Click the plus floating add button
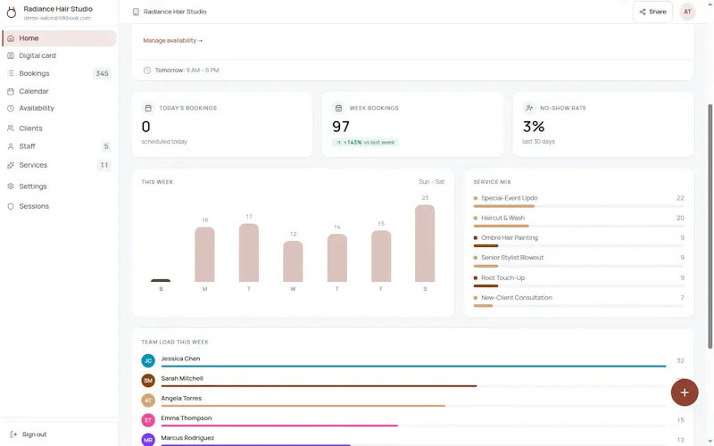Viewport: 714px width, 446px height. point(685,392)
